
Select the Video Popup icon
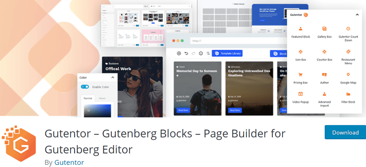click(x=301, y=94)
